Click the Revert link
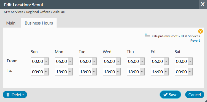 click(195, 41)
